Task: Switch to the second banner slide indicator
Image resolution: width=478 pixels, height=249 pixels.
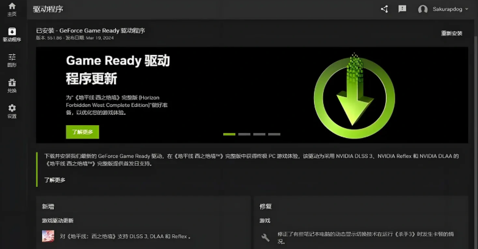Action: (244, 134)
